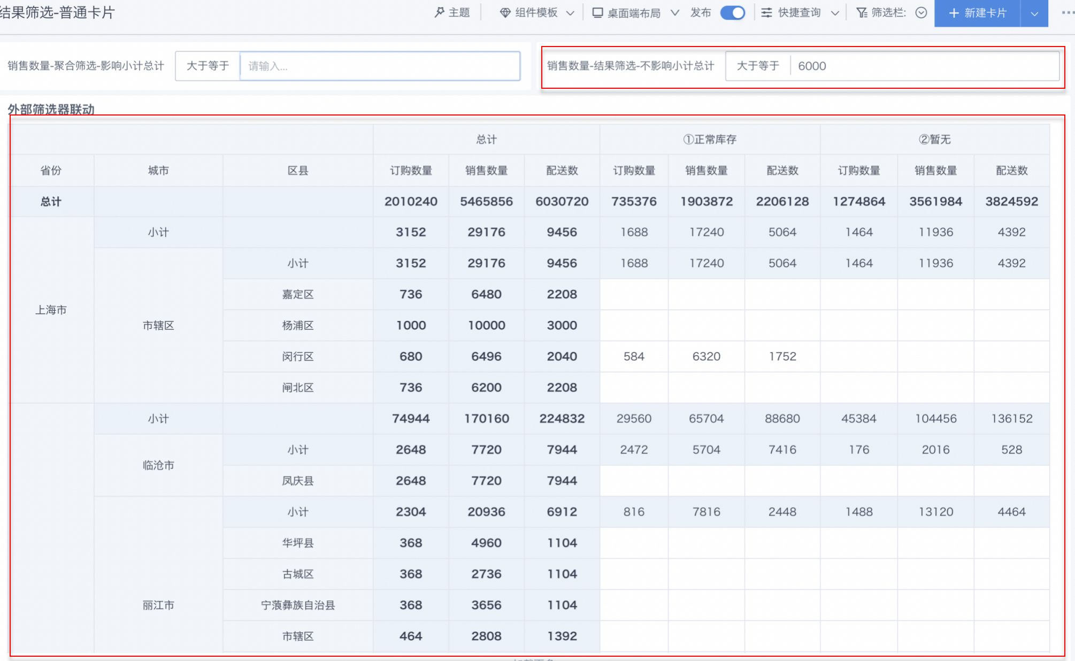Screen dimensions: 1075x661
Task: Select the 总计 row label
Action: 51,202
